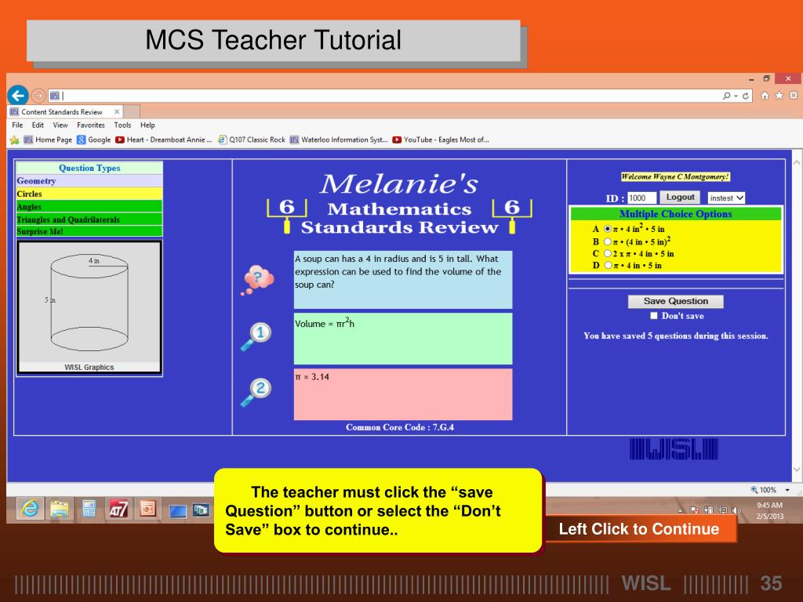Open the Tools menu
Viewport: 803px width, 602px height.
coord(122,125)
